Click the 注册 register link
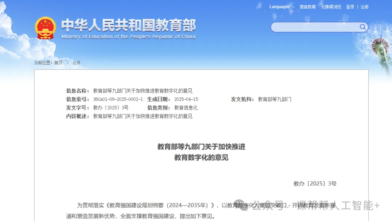Image resolution: width=392 pixels, height=221 pixels. pos(364,7)
